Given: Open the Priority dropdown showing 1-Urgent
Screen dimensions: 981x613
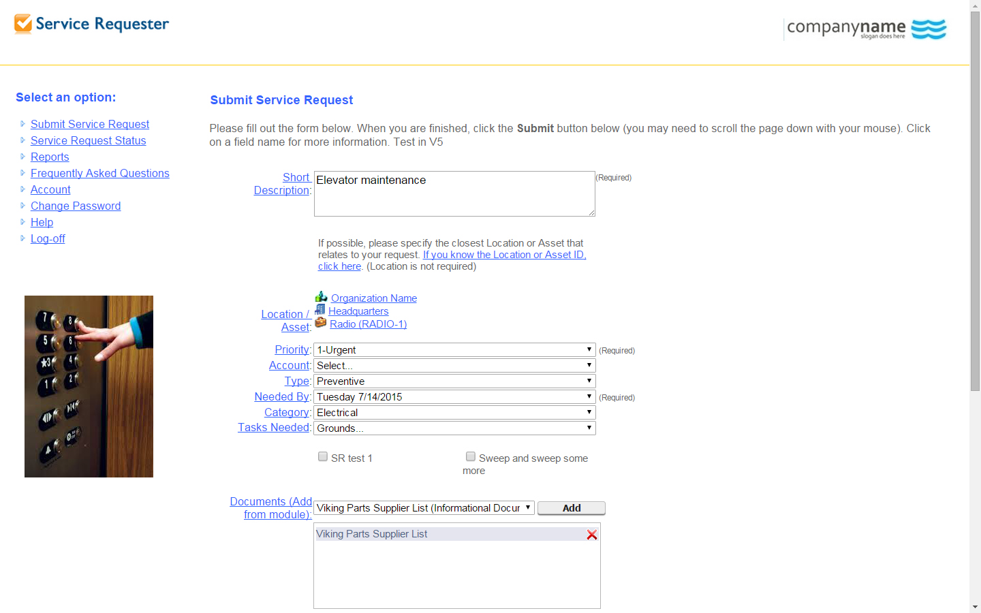Looking at the screenshot, I should (x=455, y=350).
